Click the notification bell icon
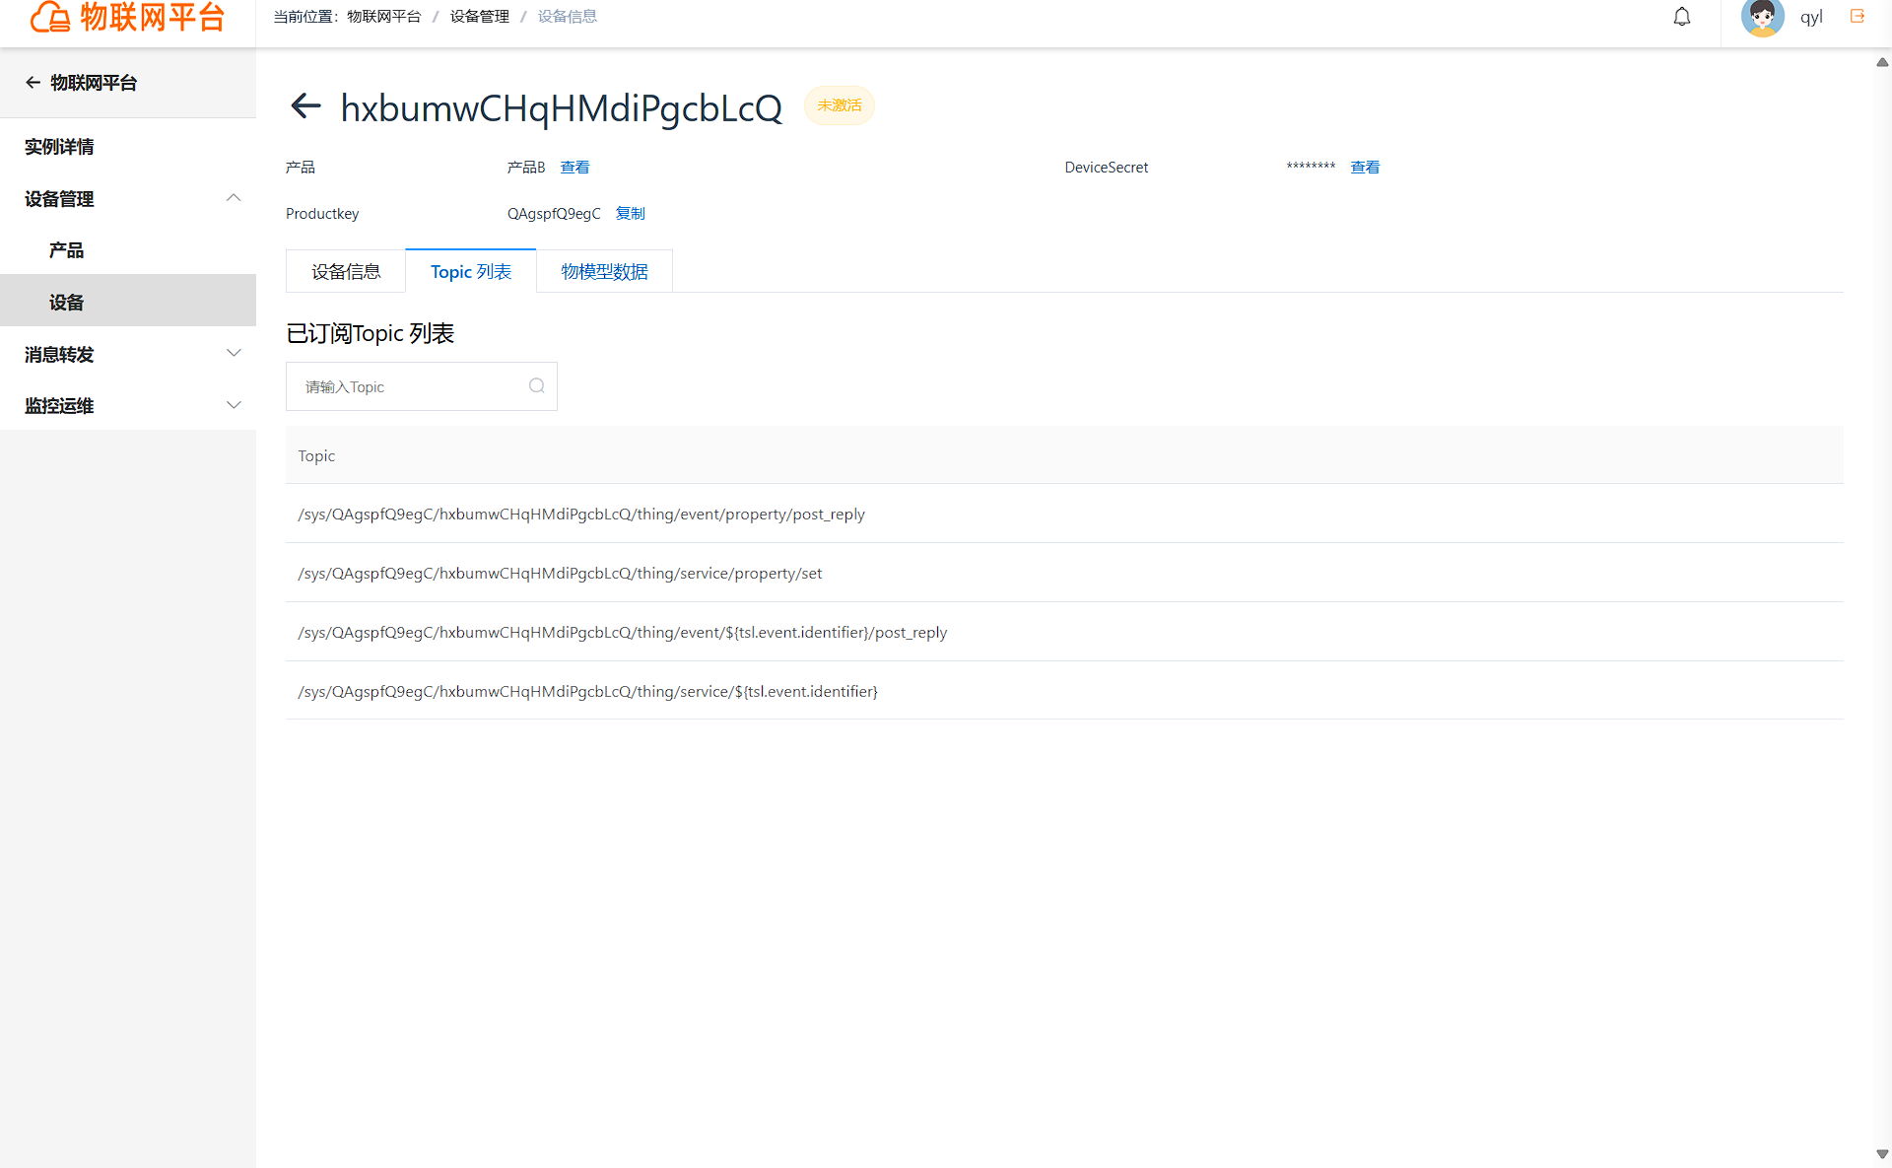Viewport: 1892px width, 1168px height. [x=1682, y=17]
